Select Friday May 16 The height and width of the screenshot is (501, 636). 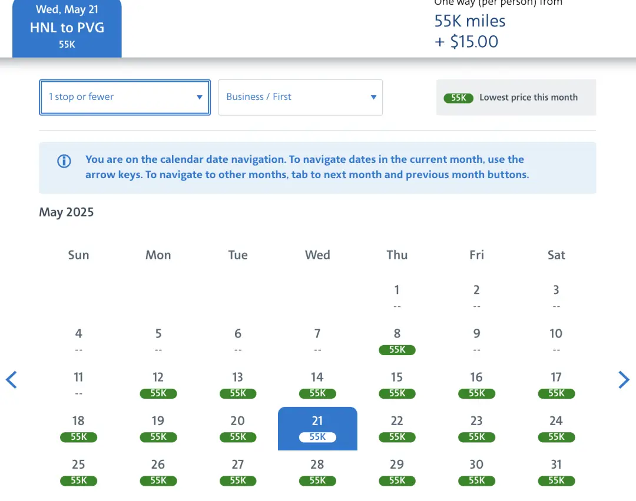476,385
